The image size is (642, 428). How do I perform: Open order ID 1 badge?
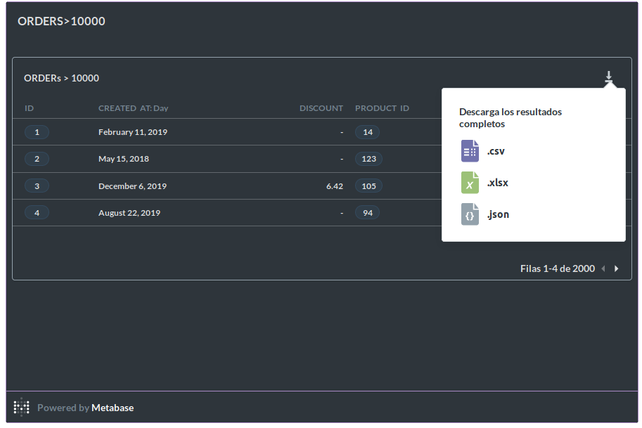coord(37,132)
